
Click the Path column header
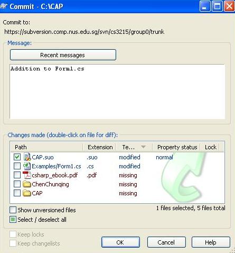click(47, 147)
